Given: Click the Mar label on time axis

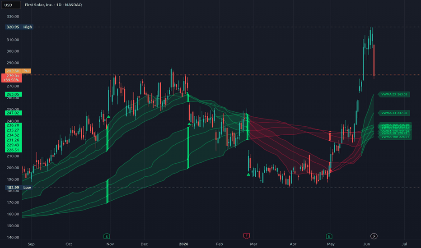Looking at the screenshot, I should point(253,244).
